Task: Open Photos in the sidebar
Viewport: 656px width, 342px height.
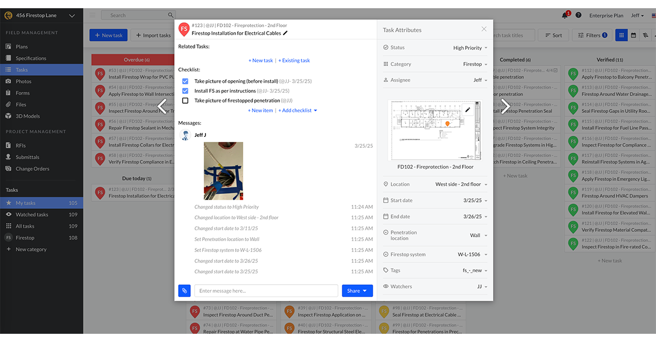Action: pos(24,81)
